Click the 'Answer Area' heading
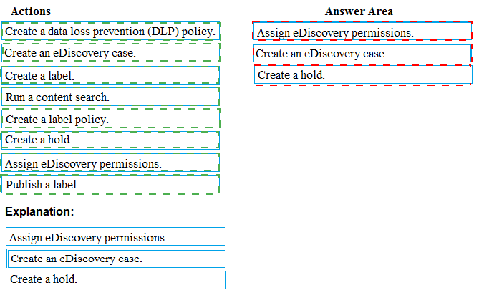The height and width of the screenshot is (298, 479). 359,11
